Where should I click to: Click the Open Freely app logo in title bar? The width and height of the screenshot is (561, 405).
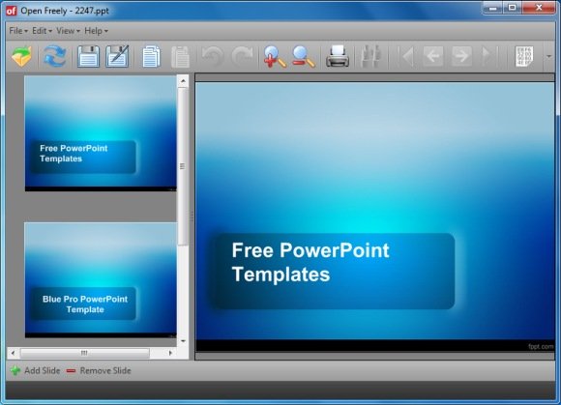coord(11,11)
